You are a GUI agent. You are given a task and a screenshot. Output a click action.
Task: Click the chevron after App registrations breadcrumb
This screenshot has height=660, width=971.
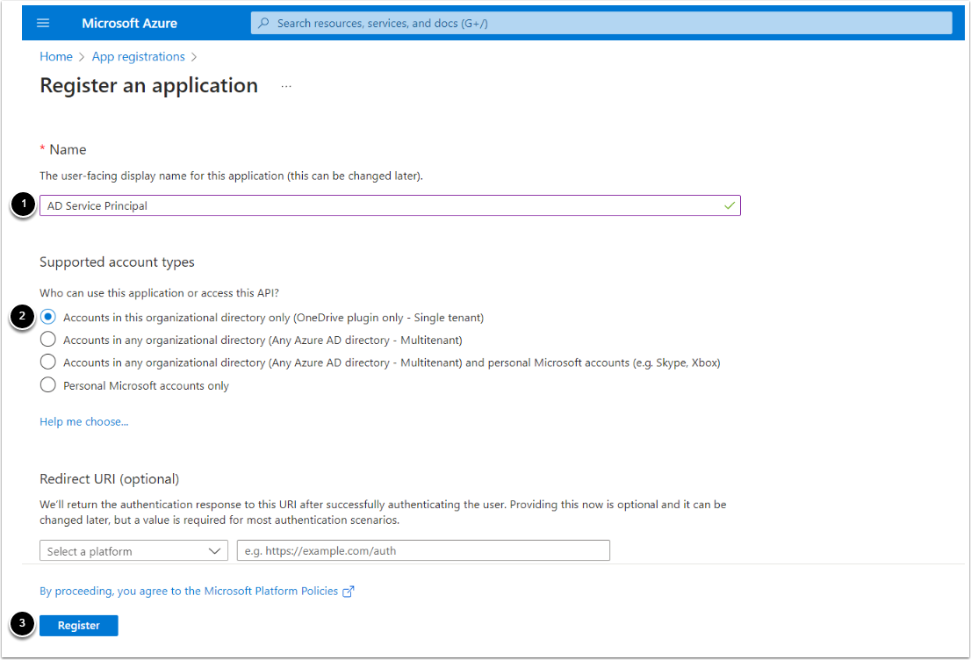coord(194,57)
